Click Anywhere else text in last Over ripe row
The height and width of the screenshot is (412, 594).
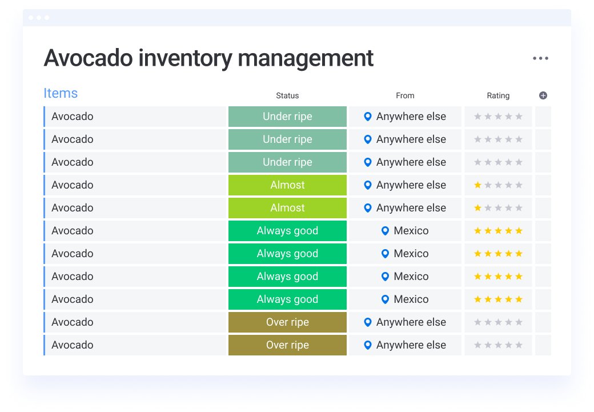411,345
